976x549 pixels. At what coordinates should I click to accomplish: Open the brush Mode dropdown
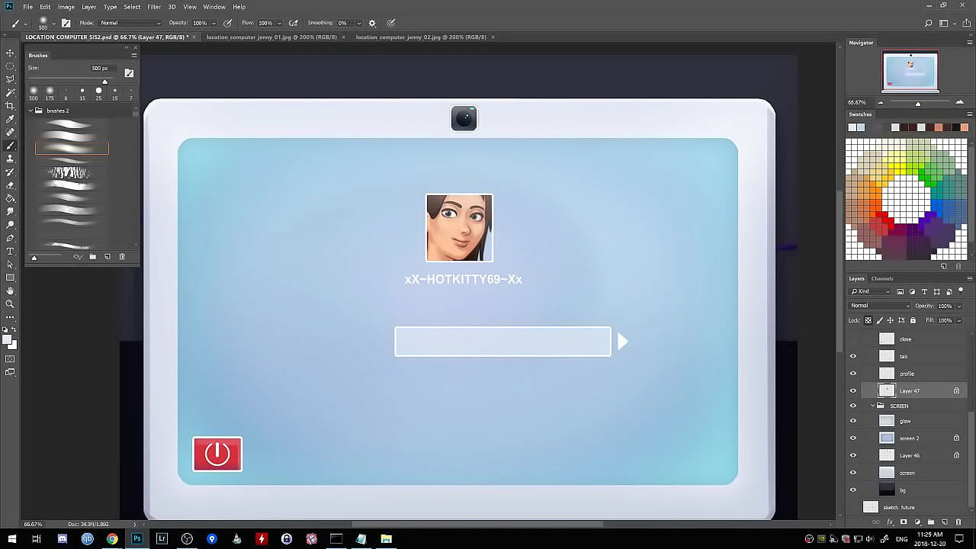[x=130, y=23]
